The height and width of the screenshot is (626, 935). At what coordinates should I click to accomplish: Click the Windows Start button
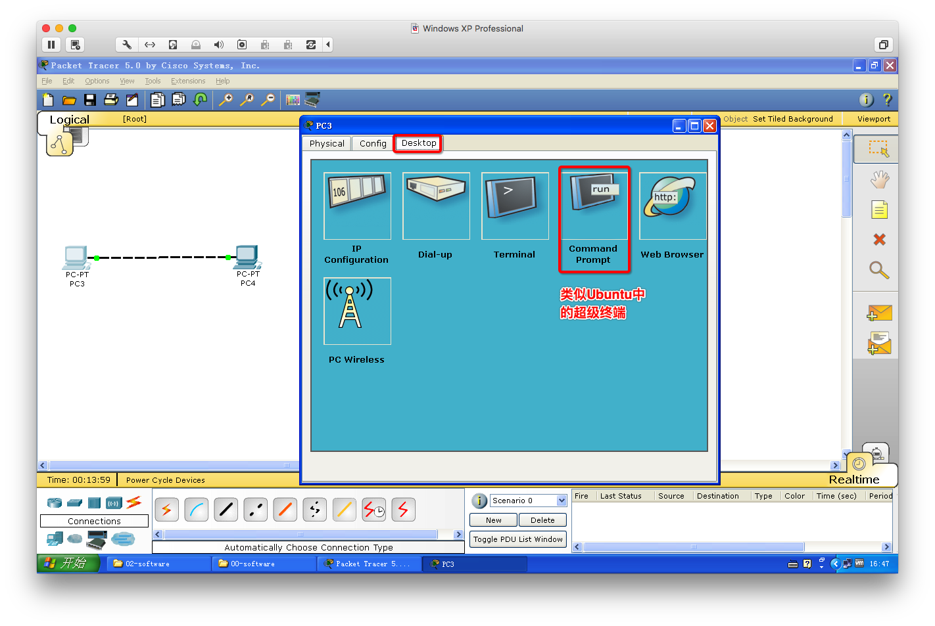[x=68, y=564]
